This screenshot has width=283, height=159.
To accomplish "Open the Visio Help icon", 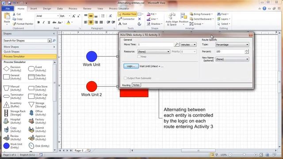I will [264, 8].
